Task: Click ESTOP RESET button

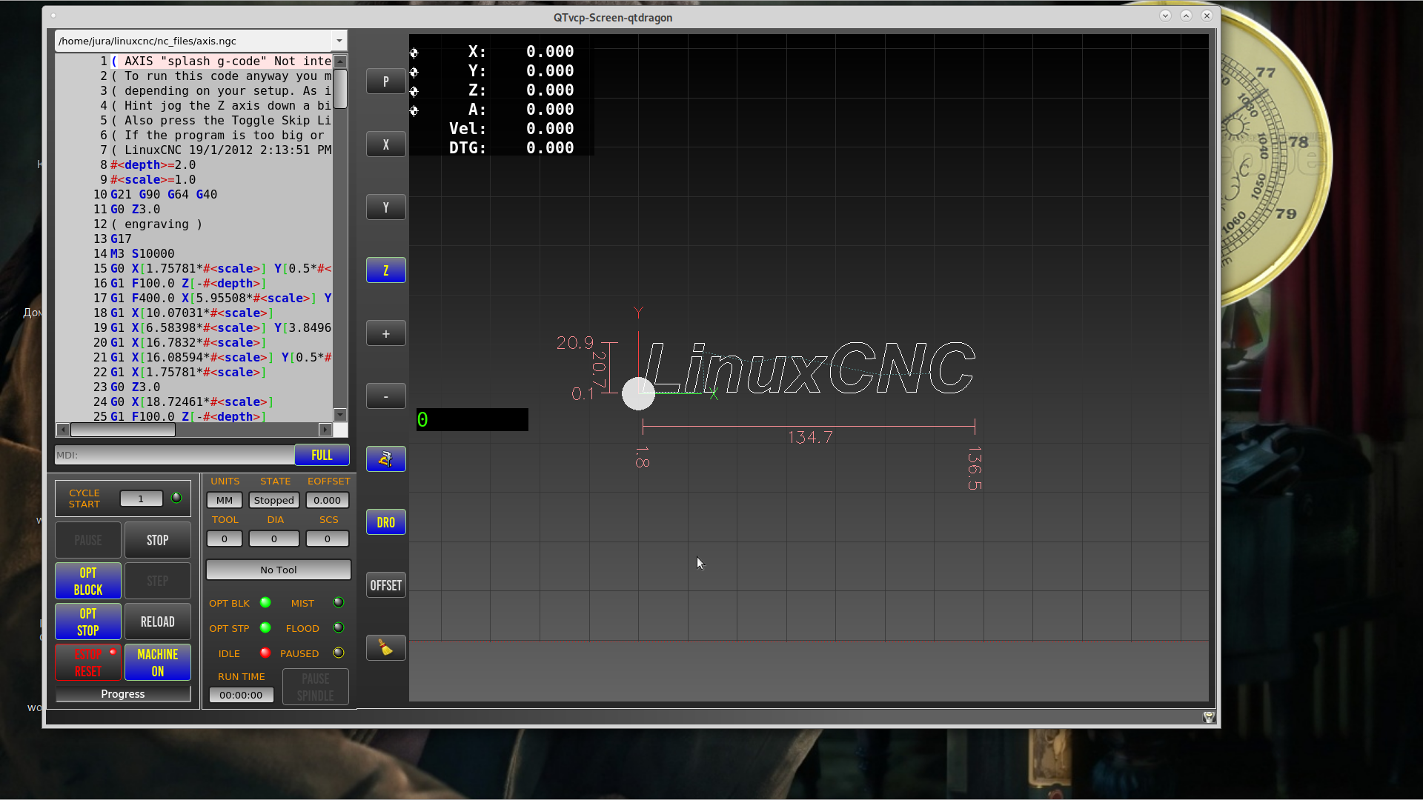Action: 88,662
